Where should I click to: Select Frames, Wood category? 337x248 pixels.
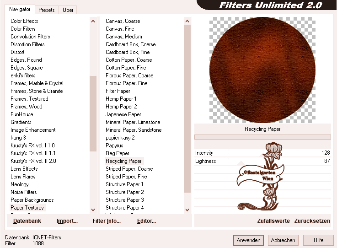(27, 107)
